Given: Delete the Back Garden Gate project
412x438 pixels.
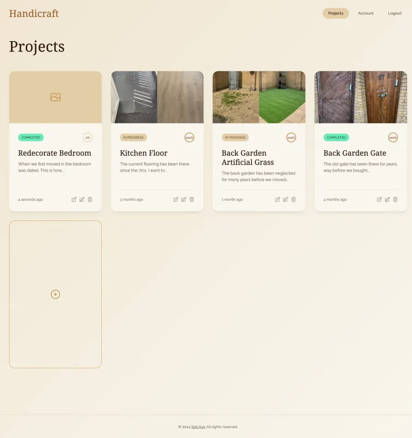Looking at the screenshot, I should tap(395, 200).
